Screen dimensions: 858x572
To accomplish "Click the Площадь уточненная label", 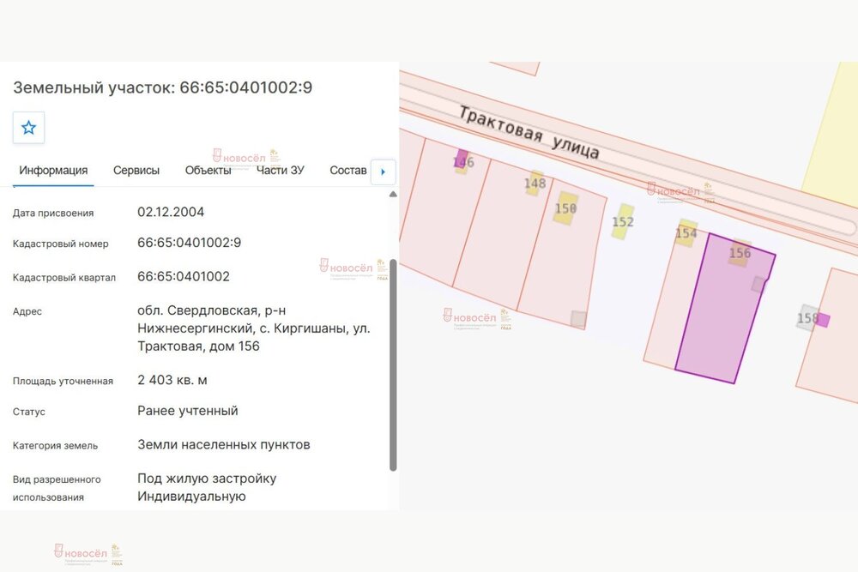I will point(63,381).
